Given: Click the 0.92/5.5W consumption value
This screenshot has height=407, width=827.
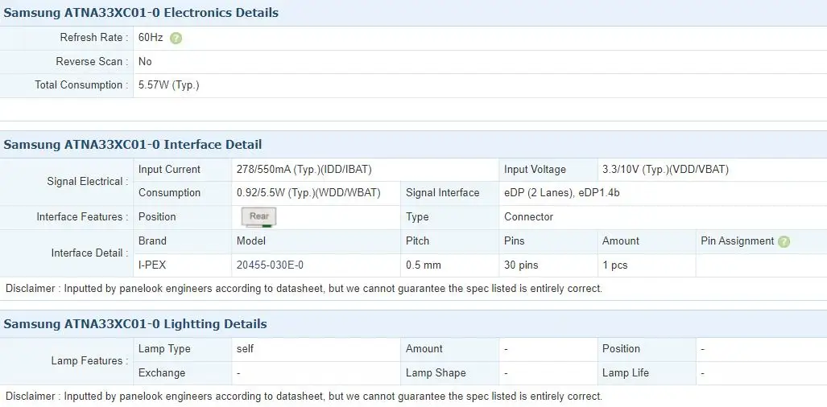Looking at the screenshot, I should tap(308, 193).
